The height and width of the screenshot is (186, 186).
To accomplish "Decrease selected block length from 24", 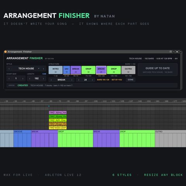I will 79,80.
